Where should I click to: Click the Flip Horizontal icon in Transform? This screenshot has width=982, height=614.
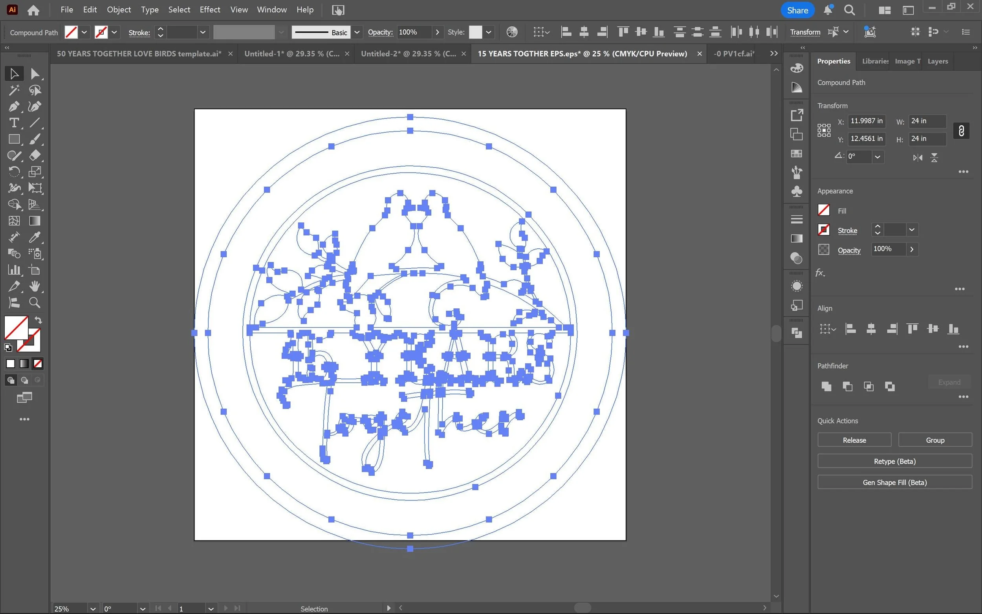click(x=918, y=158)
